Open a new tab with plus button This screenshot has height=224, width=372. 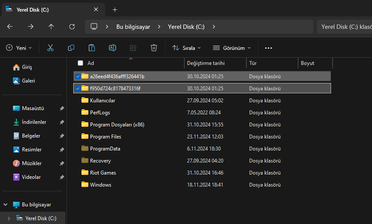point(115,9)
